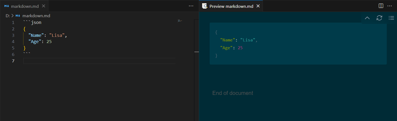Open the markdown.md breadcrumb item
The width and height of the screenshot is (397, 121).
[x=36, y=16]
